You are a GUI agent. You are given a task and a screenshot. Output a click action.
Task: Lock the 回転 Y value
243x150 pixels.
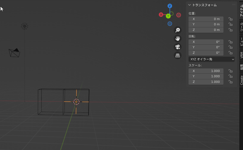(x=230, y=47)
